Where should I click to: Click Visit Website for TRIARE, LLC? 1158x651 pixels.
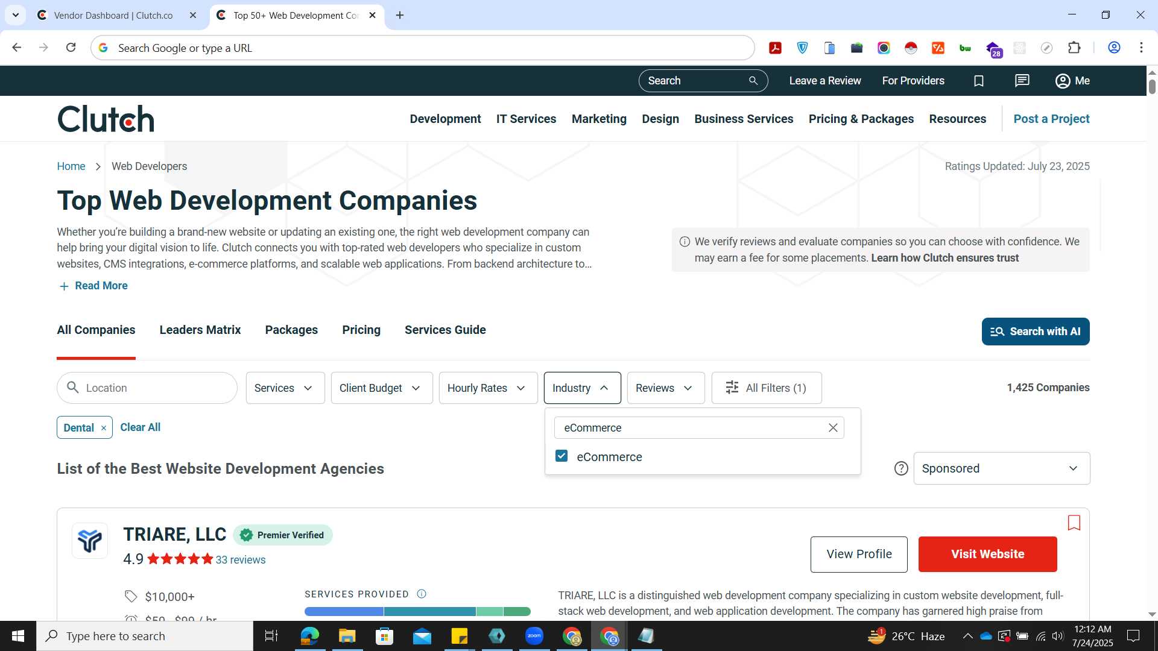pos(987,554)
